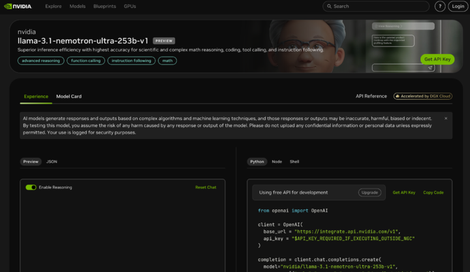The width and height of the screenshot is (470, 272).
Task: Click the DGX Cloud badge icon
Action: tap(398, 96)
